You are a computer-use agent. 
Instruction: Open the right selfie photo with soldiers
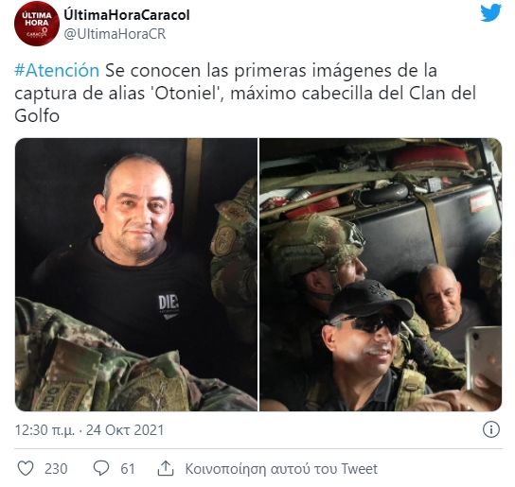pos(381,274)
